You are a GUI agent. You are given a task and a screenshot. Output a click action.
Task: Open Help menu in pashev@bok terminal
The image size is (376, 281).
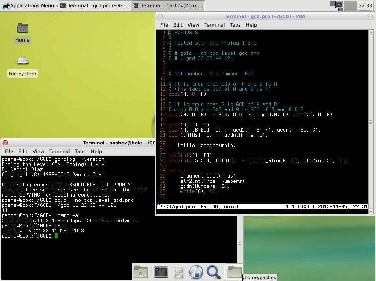click(x=96, y=151)
